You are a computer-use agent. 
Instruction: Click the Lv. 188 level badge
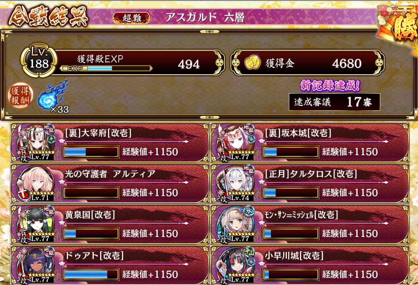tap(39, 60)
